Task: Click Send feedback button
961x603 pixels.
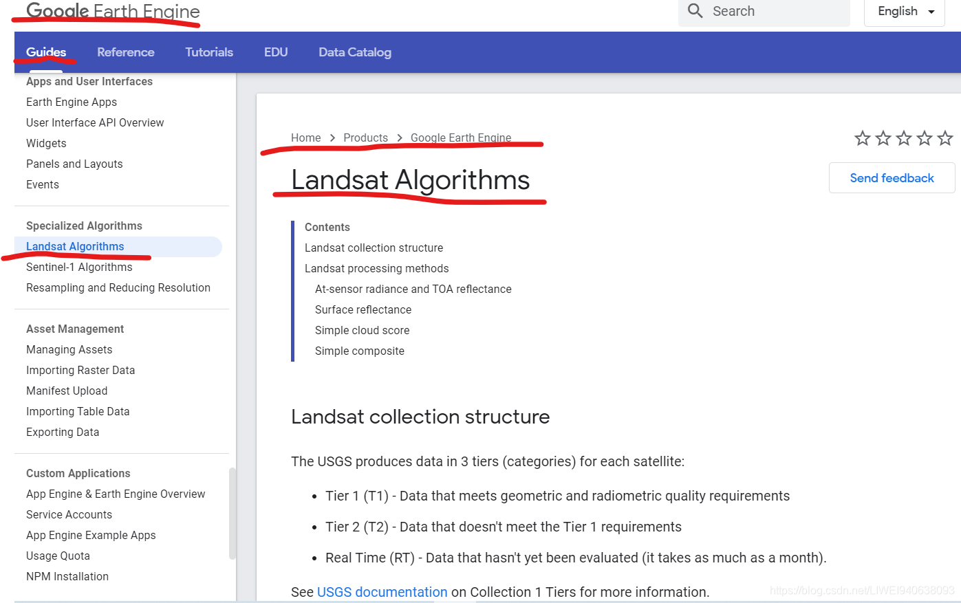Action: pyautogui.click(x=892, y=178)
